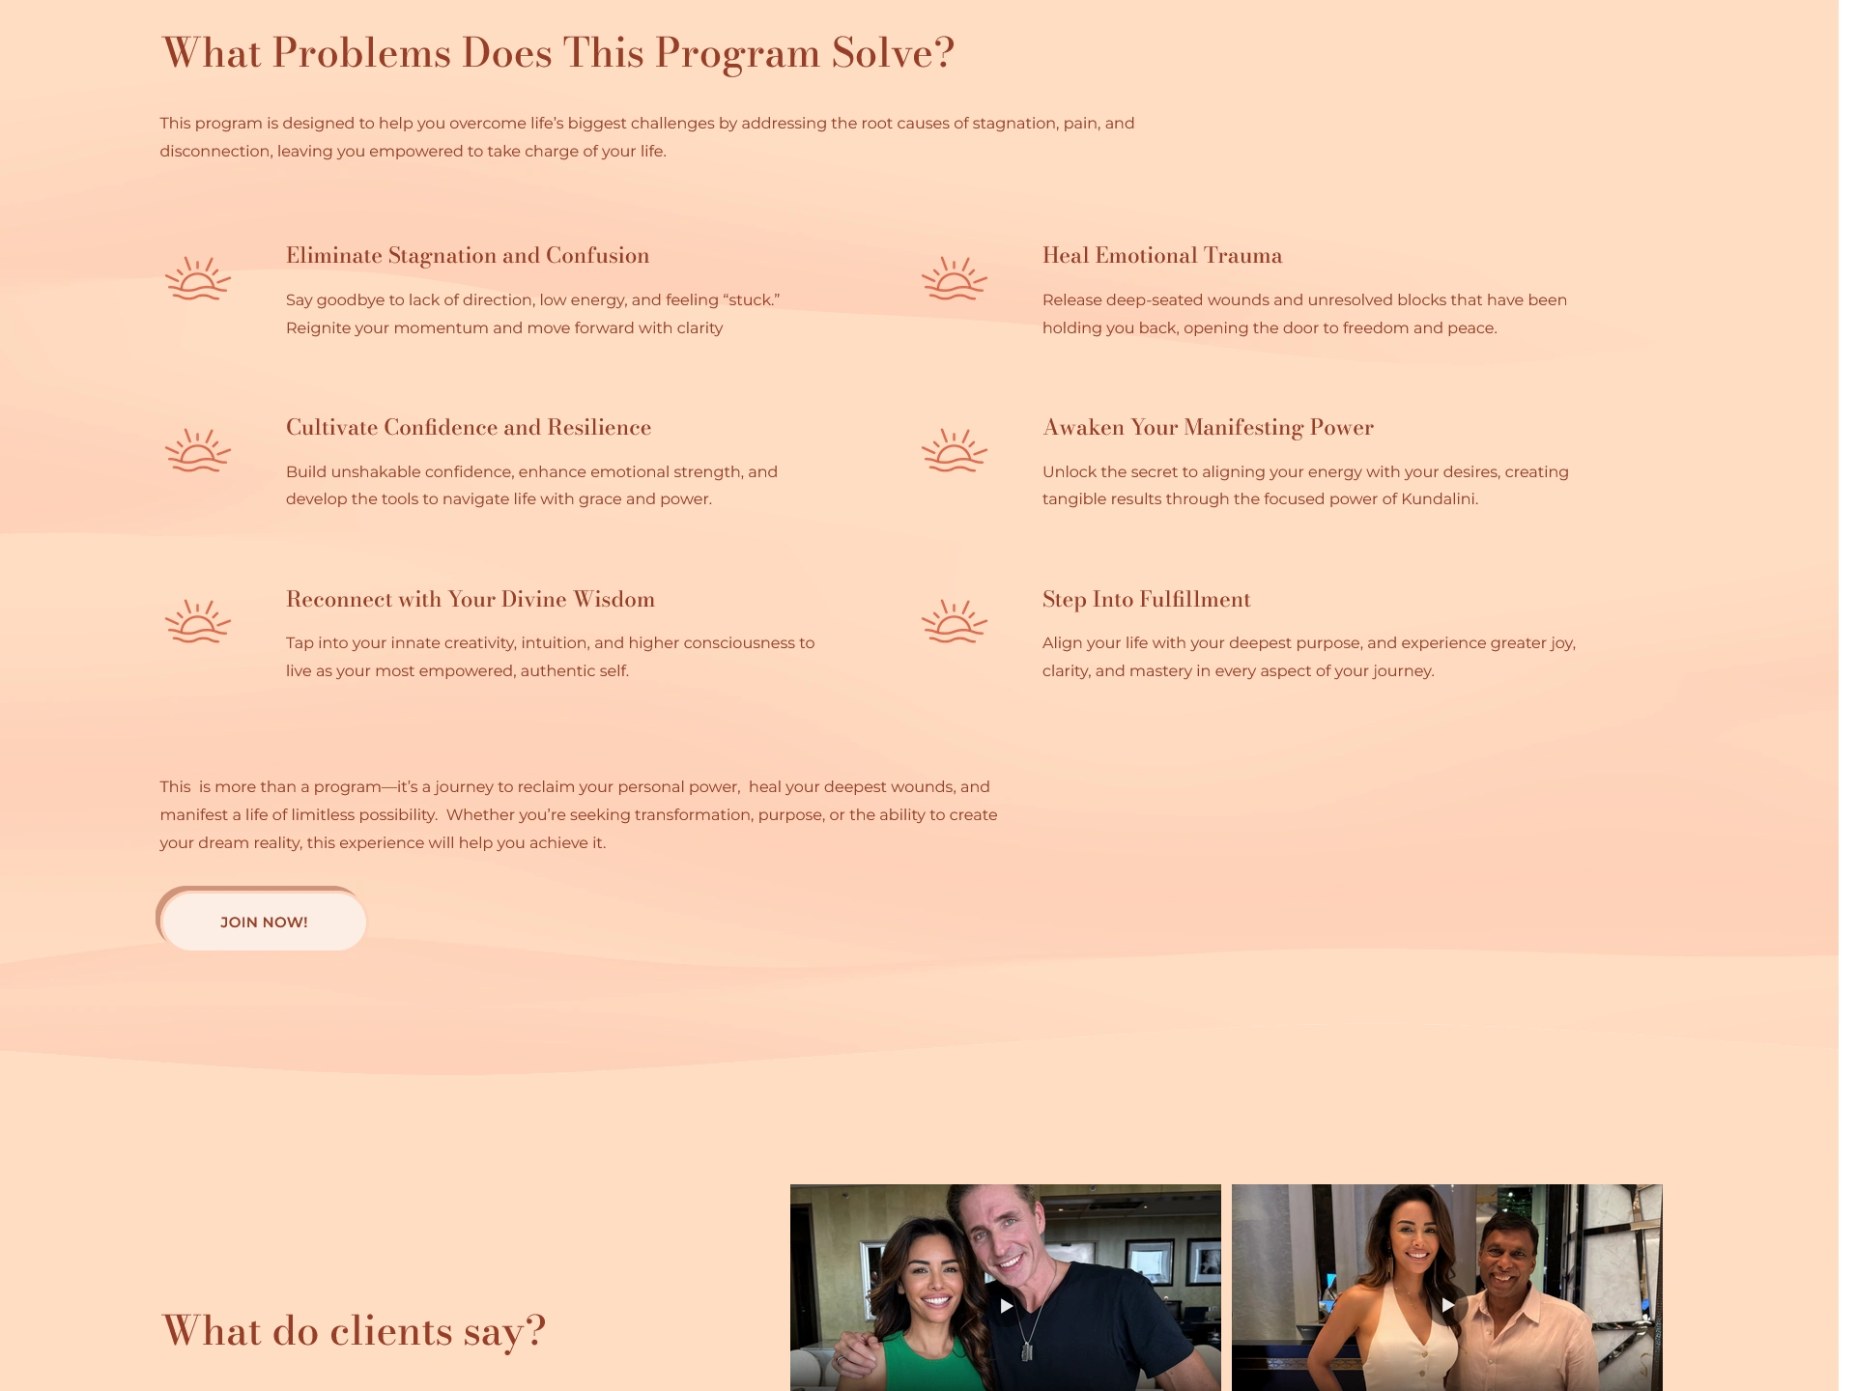The width and height of the screenshot is (1855, 1391).
Task: Select the Eliminate Stagnation and Confusion heading
Action: 468,256
